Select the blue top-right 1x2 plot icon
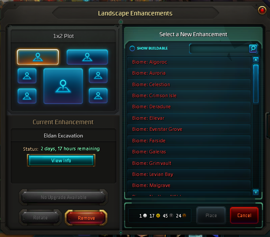This screenshot has height=237, width=270. (87, 57)
